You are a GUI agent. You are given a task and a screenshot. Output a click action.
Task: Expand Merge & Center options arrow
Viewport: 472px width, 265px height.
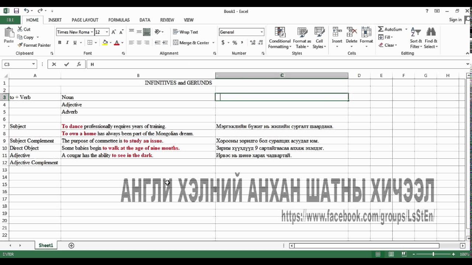tap(213, 43)
